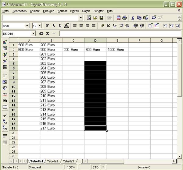The height and width of the screenshot is (170, 183).
Task: Click the Open file folder icon
Action: click(95, 18)
